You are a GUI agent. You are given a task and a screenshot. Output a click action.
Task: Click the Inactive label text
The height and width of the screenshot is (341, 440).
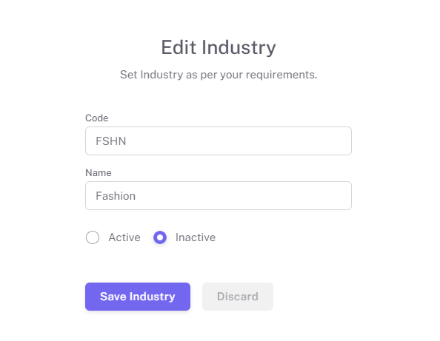point(196,237)
